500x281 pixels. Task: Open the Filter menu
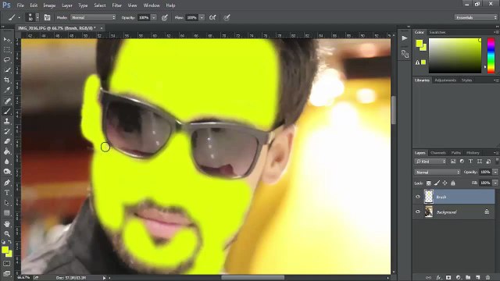(116, 5)
